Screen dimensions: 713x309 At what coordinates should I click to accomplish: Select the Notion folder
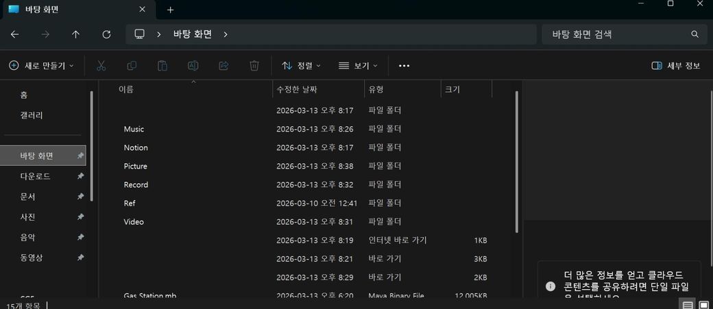pos(136,148)
